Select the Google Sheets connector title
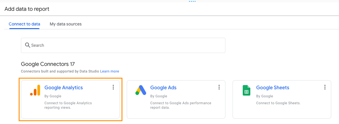The image size is (339, 124). (273, 87)
